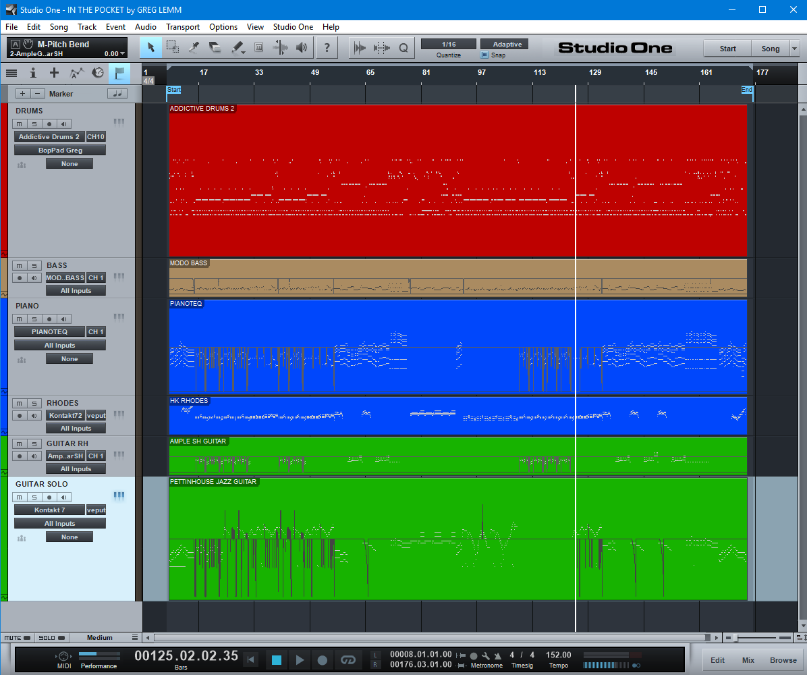
Task: Pick the Paint pencil tool
Action: click(238, 48)
